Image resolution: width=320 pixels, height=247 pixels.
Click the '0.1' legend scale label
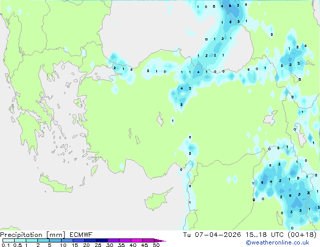click(x=6, y=245)
